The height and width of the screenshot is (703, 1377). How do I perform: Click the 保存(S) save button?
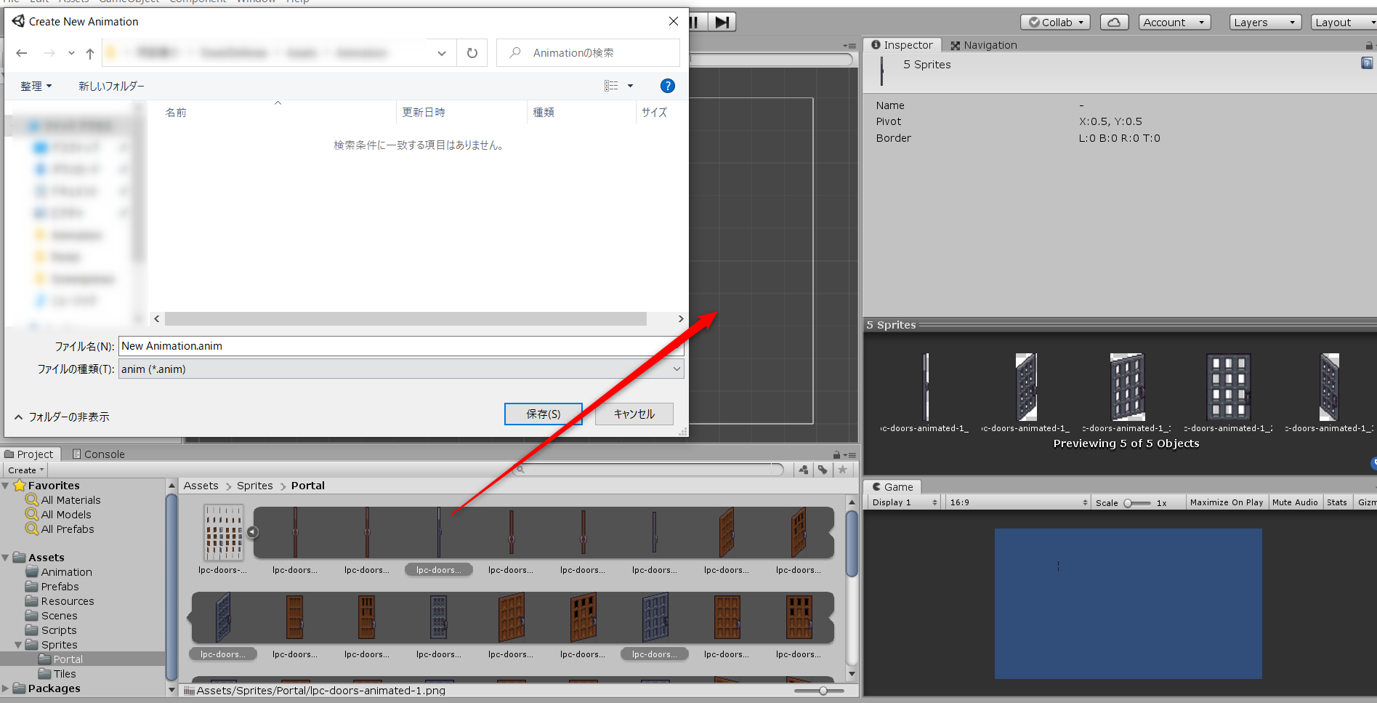click(x=543, y=414)
